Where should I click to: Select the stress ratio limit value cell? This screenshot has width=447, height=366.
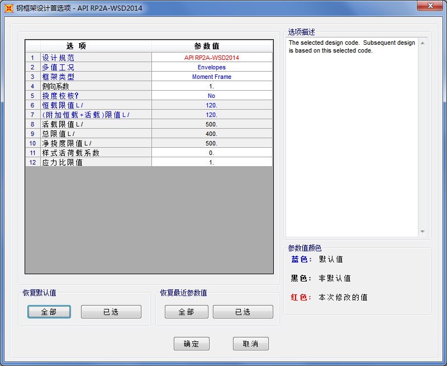211,162
